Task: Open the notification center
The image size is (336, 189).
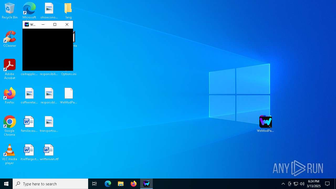Action: (327, 184)
